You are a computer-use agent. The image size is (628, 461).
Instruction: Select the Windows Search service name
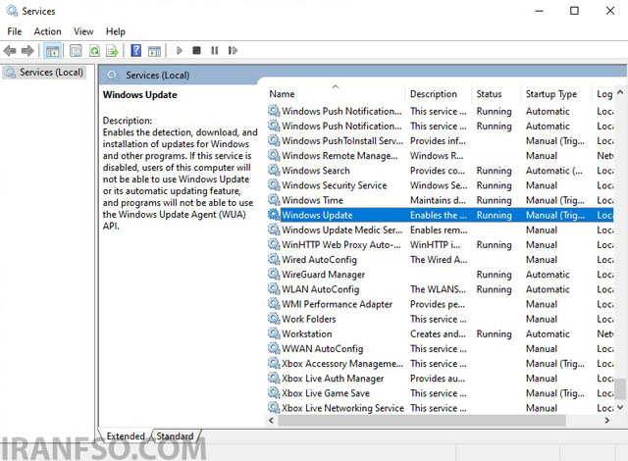316,171
